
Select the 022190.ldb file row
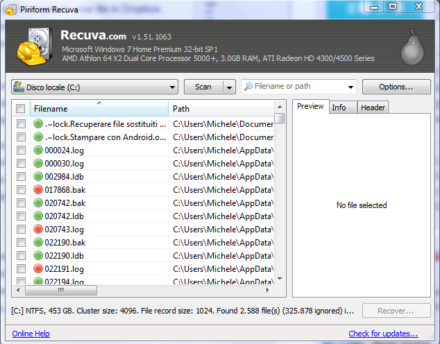(x=143, y=255)
